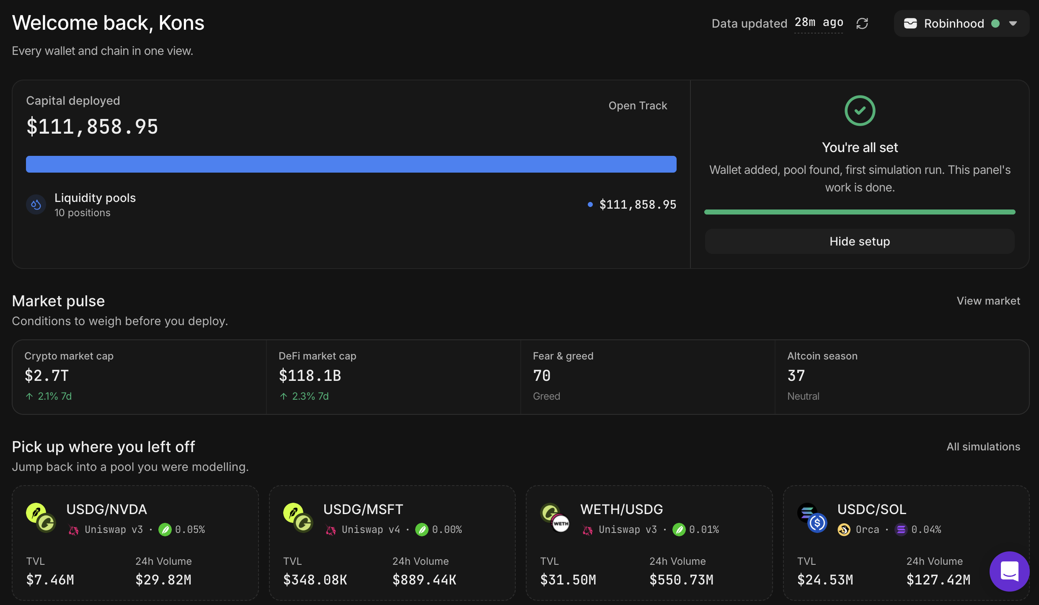This screenshot has width=1039, height=605.
Task: Click the 2.1% 7d up arrow
Action: 29,396
